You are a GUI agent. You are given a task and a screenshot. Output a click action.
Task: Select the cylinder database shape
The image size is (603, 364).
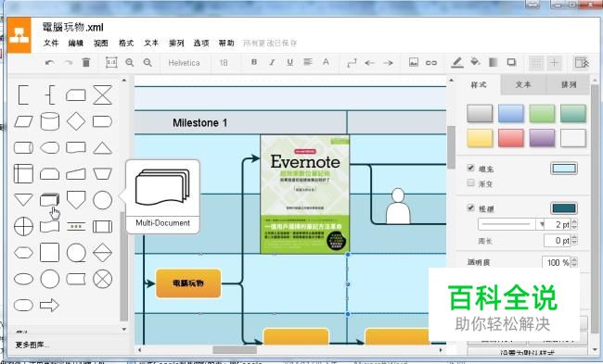tap(49, 121)
